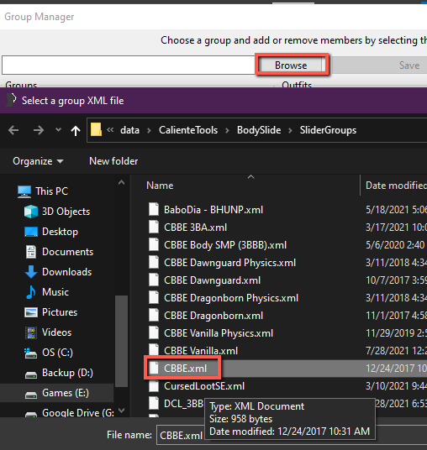
Task: Go up one folder level
Action: point(76,131)
